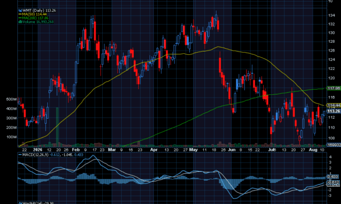Click the Jun month label on date axis
The height and width of the screenshot is (204, 341).
pos(232,150)
